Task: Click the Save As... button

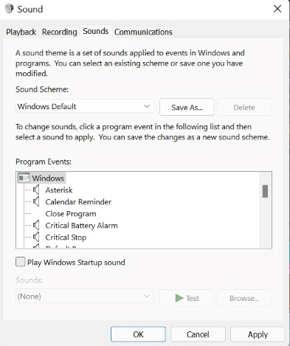Action: point(187,107)
